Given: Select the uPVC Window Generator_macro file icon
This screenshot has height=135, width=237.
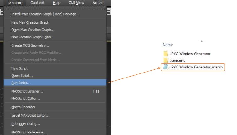Looking at the screenshot, I should tap(165, 67).
